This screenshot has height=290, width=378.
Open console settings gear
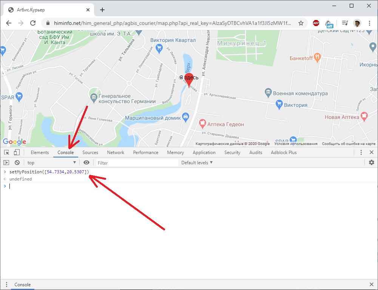[372, 162]
